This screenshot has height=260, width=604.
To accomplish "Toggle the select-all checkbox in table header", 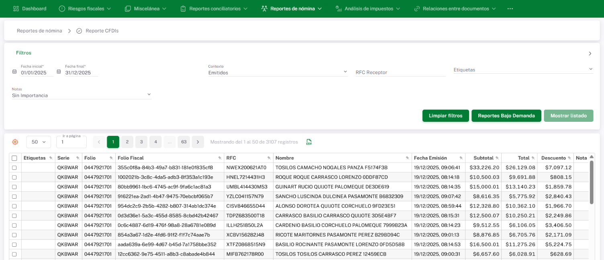I will click(14, 158).
